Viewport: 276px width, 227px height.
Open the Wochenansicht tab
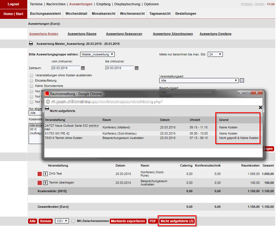pos(132,14)
